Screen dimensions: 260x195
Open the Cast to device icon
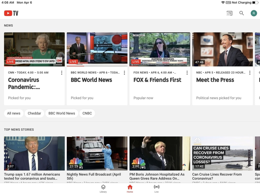coord(229,13)
